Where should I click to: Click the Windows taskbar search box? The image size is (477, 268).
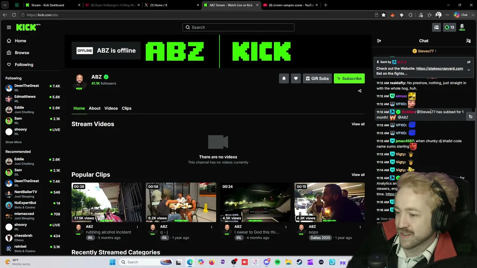point(146,262)
